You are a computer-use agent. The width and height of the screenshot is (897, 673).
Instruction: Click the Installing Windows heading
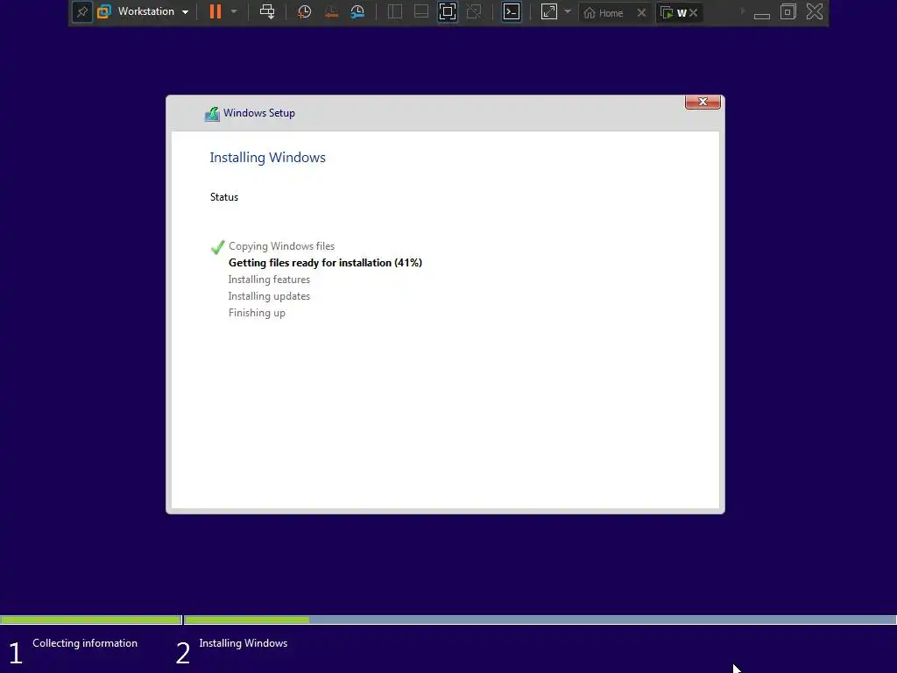point(268,158)
